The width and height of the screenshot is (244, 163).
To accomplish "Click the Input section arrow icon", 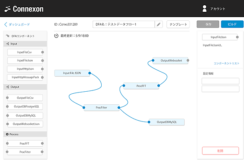I will coord(7,43).
